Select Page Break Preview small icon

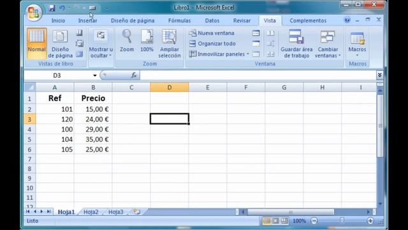pos(79,33)
